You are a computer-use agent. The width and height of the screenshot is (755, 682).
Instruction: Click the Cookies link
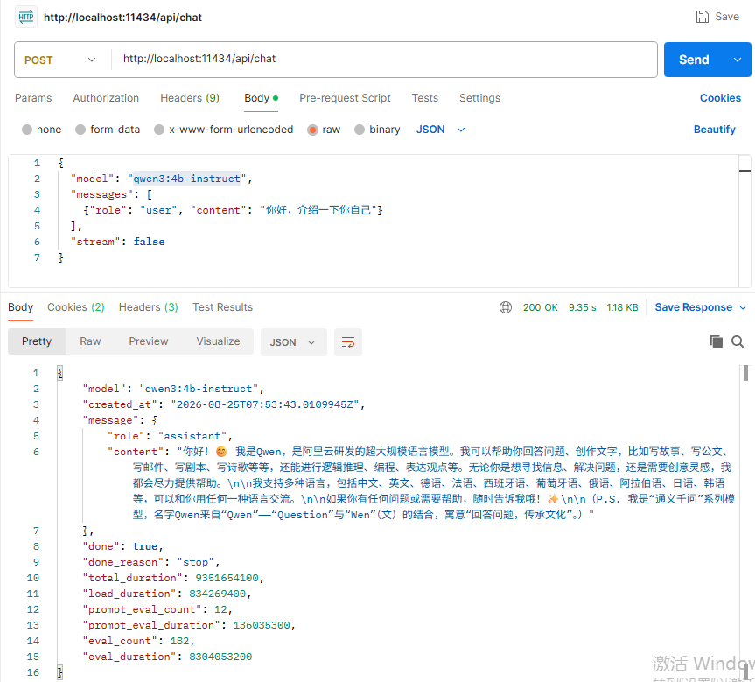click(720, 98)
